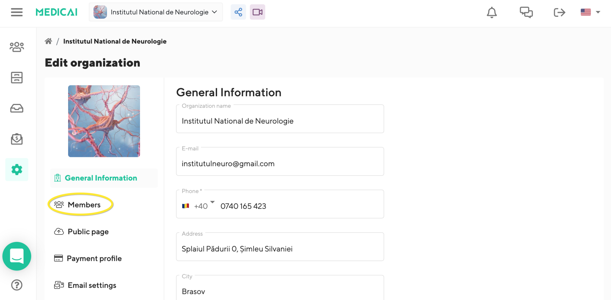The height and width of the screenshot is (300, 611).
Task: Click the Organization name input field
Action: [280, 121]
